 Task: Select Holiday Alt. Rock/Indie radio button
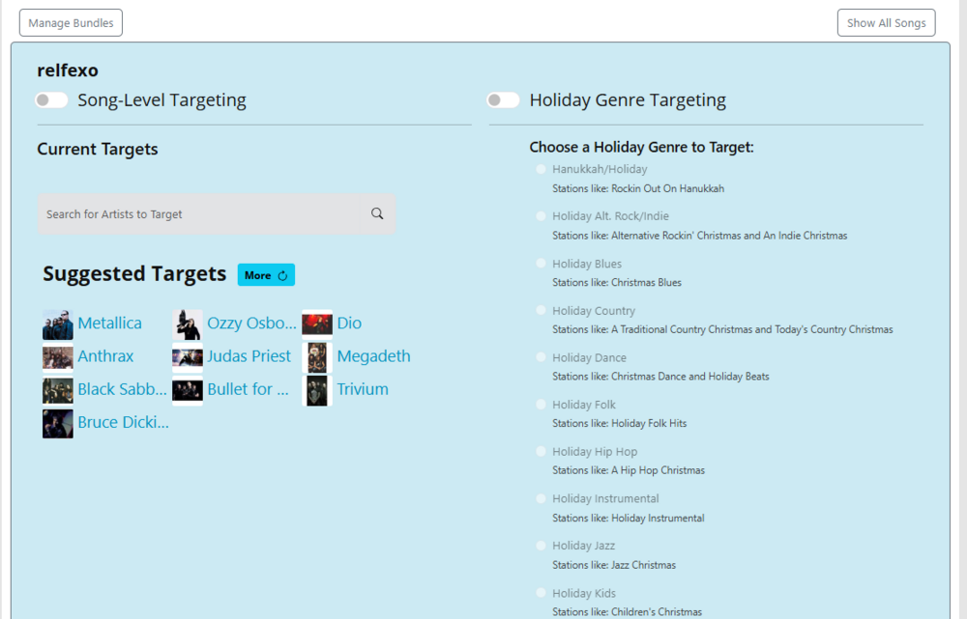(x=541, y=216)
